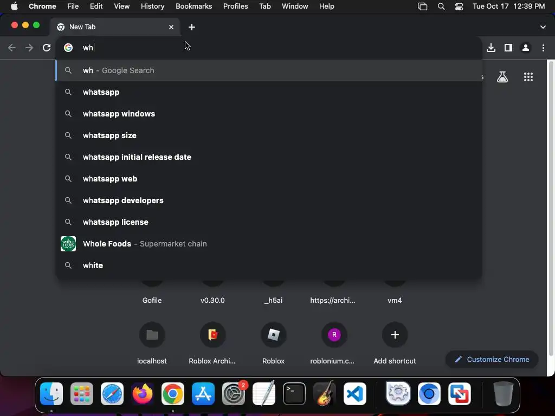Viewport: 555px width, 416px height.
Task: Open Launchpad from the Dock
Action: click(x=82, y=393)
